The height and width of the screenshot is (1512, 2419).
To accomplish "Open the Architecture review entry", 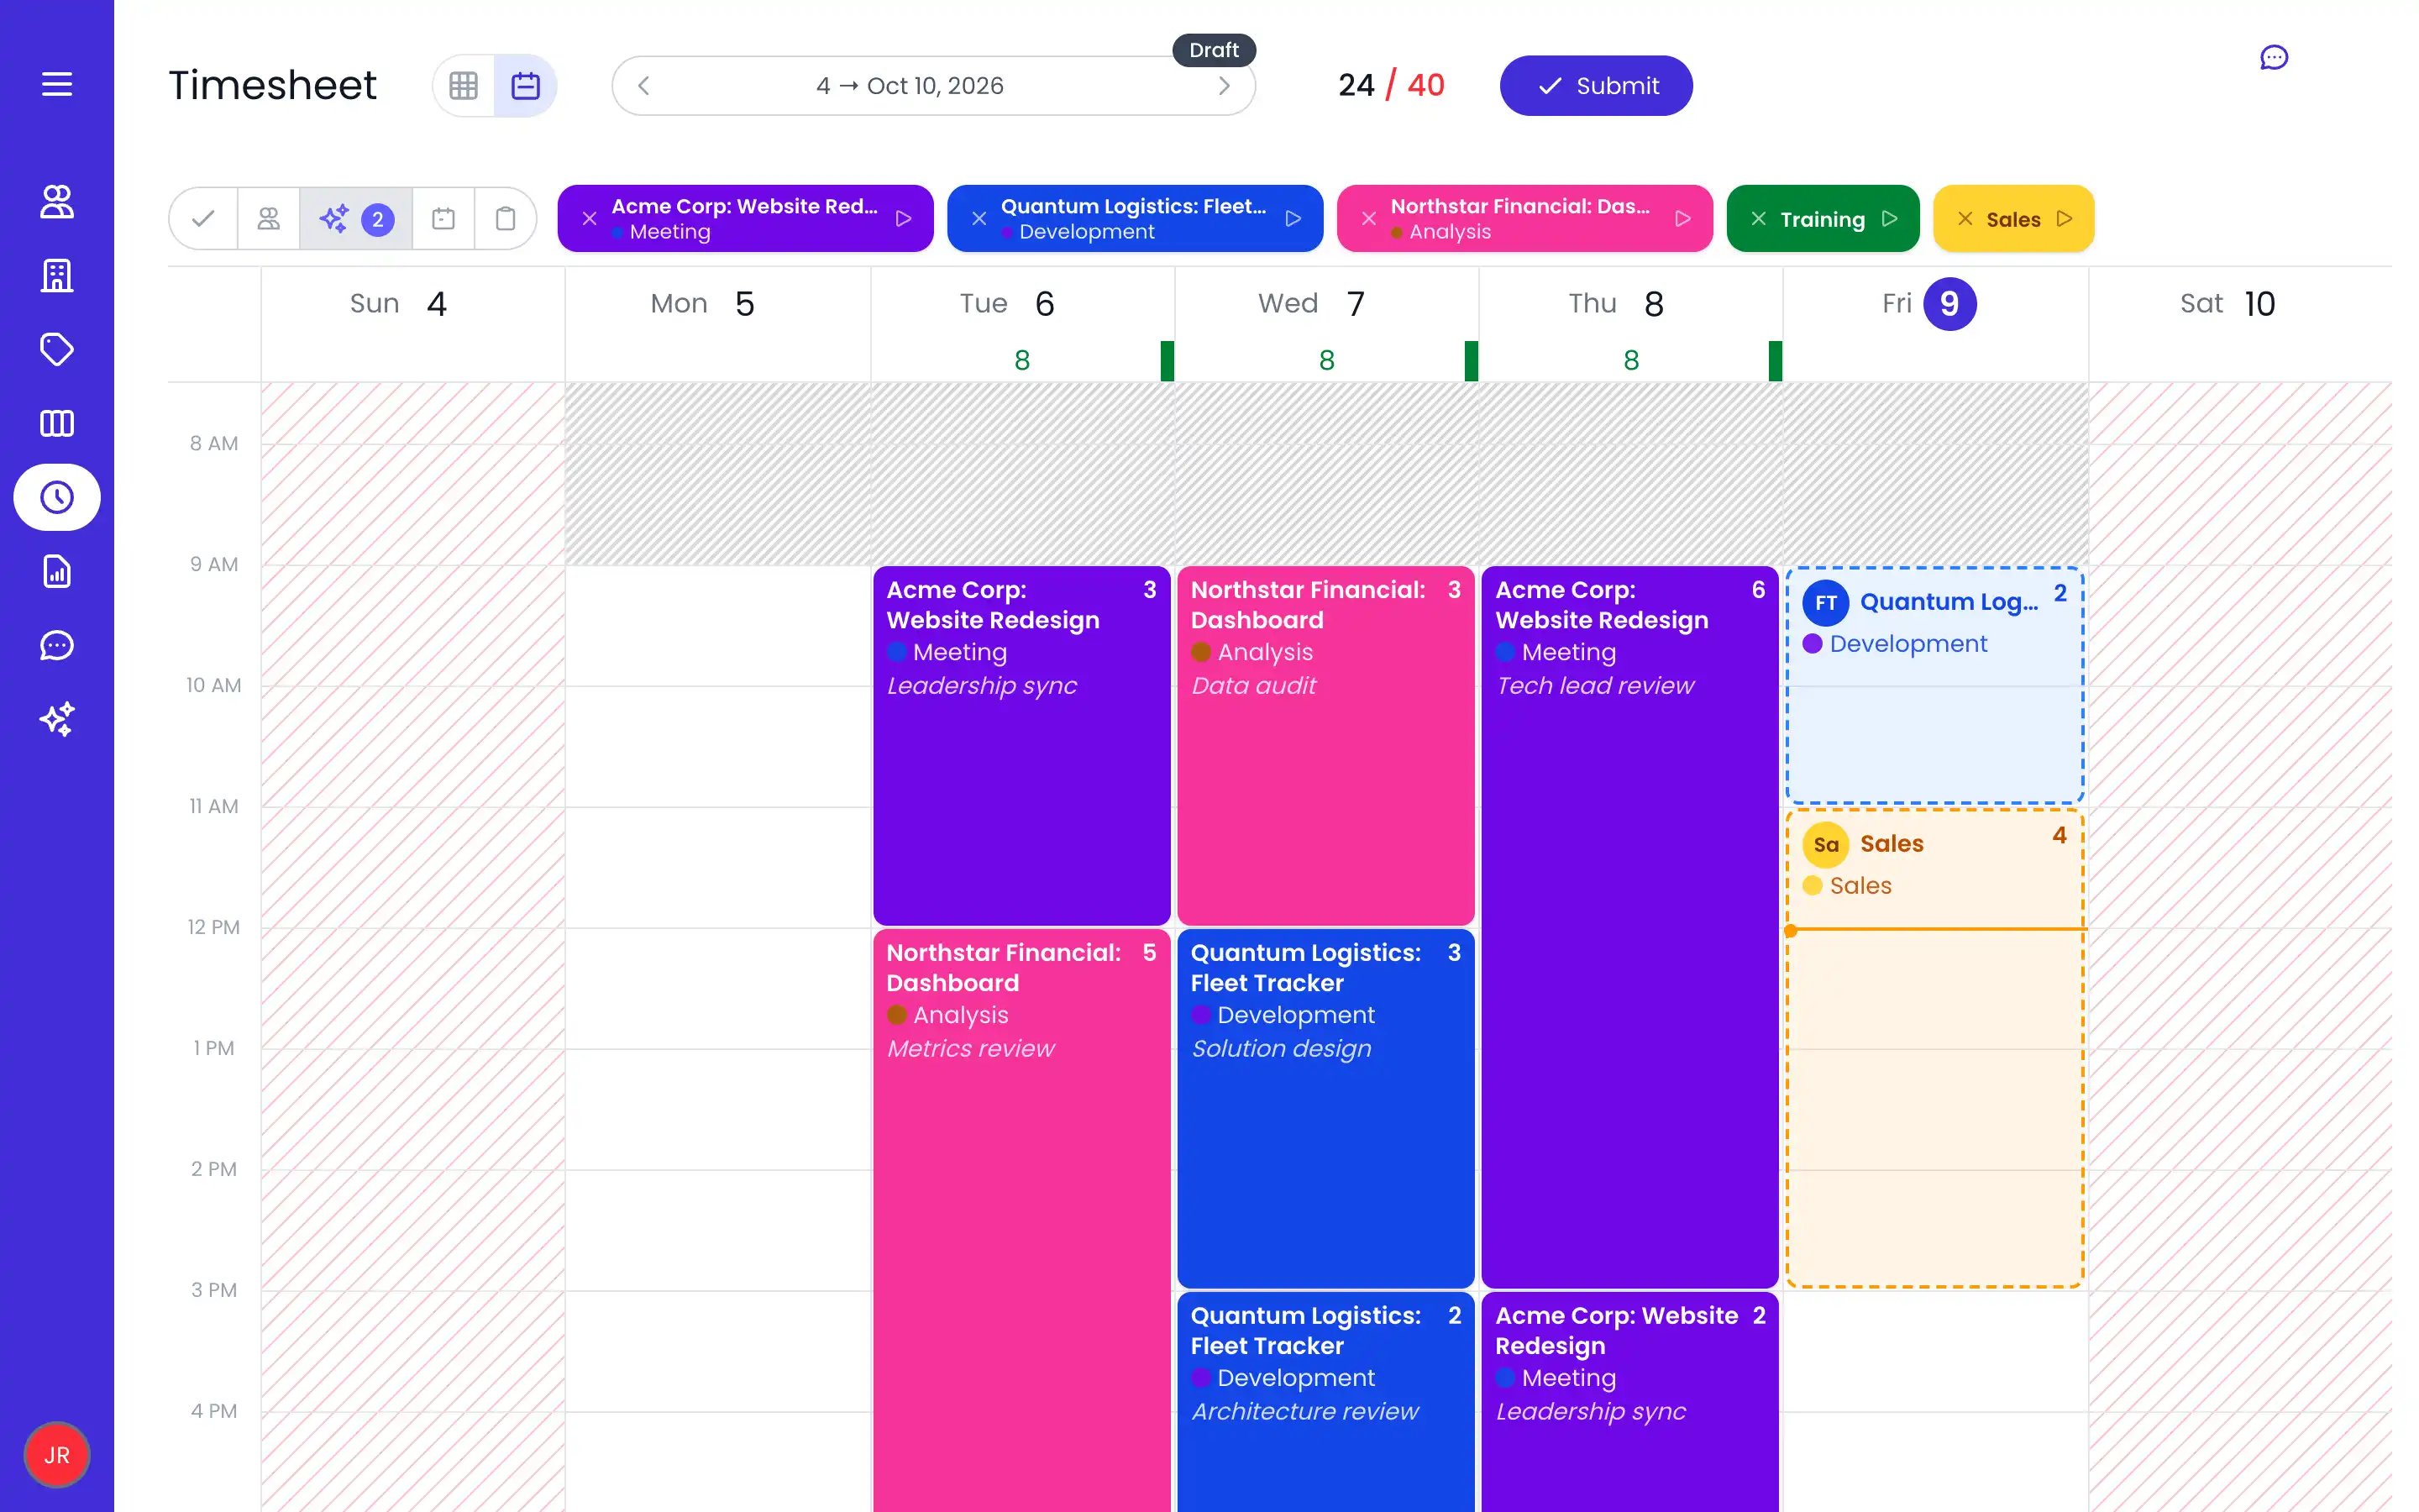I will pyautogui.click(x=1326, y=1402).
